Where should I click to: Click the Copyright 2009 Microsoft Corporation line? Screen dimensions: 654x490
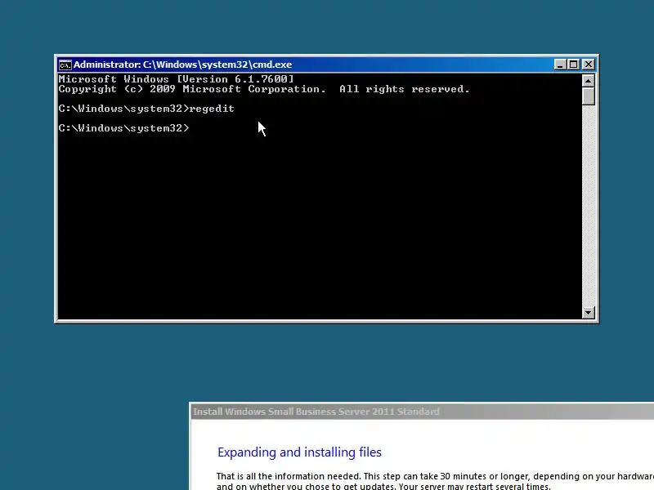[x=264, y=89]
